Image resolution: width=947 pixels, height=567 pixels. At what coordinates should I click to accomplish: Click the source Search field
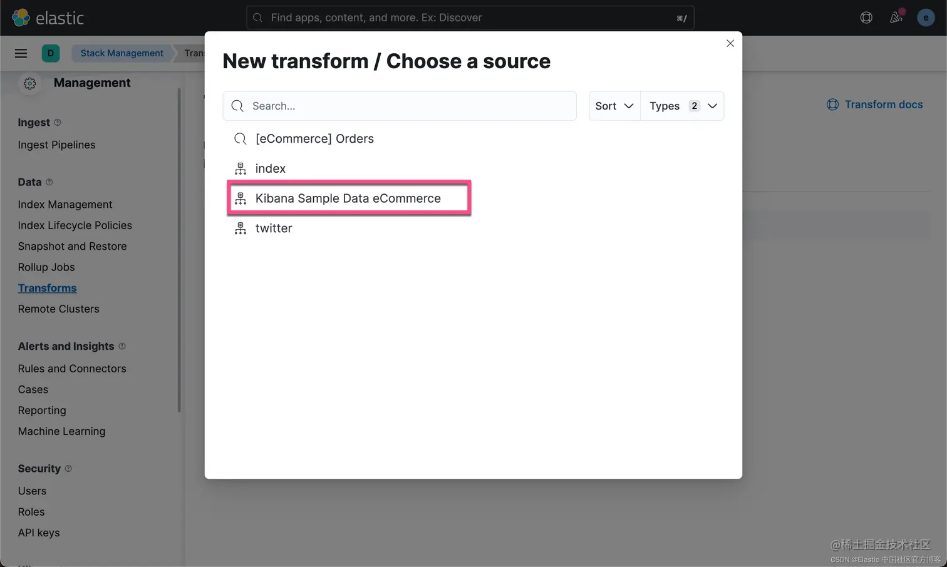400,106
